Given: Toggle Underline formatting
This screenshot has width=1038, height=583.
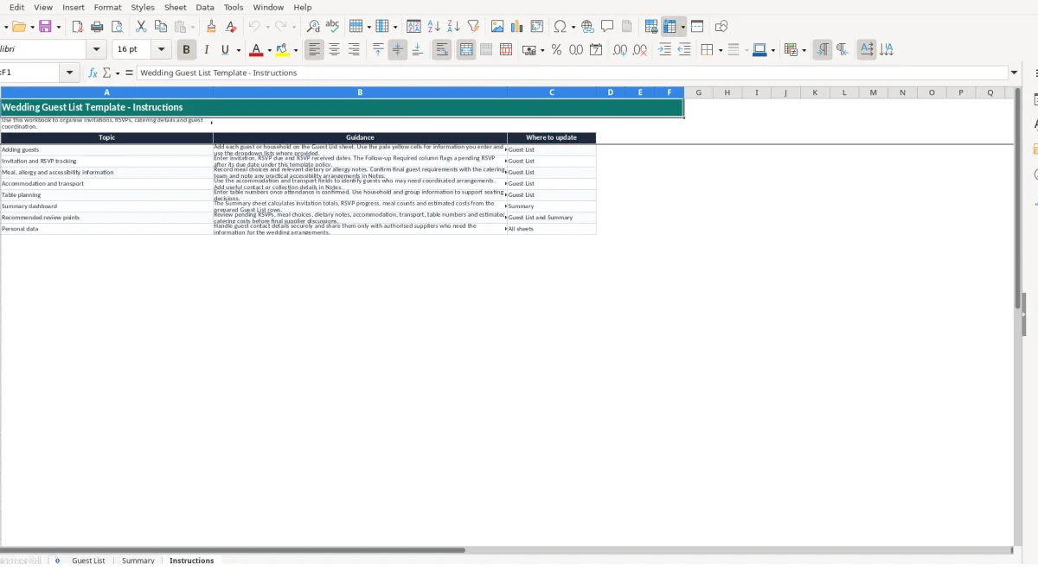Looking at the screenshot, I should (x=226, y=50).
